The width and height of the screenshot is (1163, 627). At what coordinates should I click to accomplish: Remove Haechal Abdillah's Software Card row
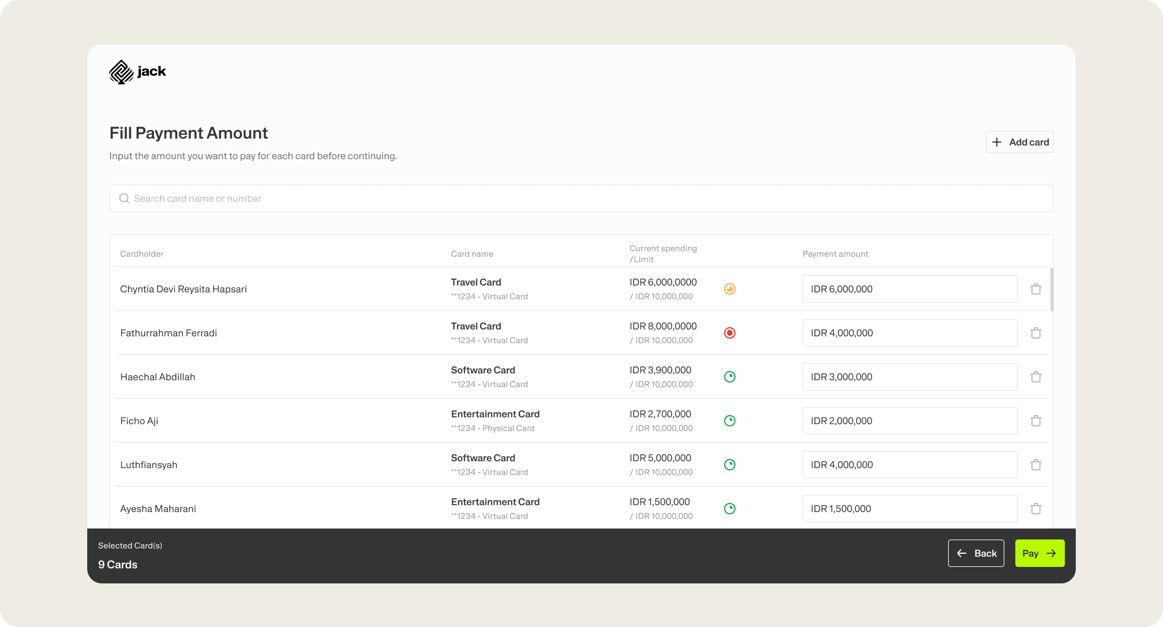(1036, 376)
